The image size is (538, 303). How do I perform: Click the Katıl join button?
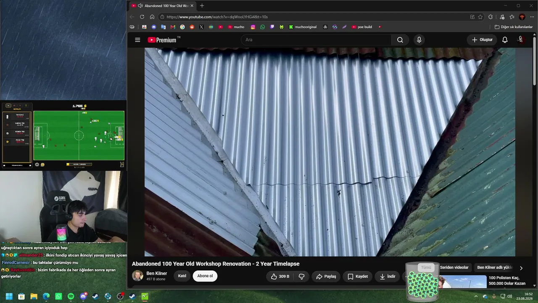182,276
